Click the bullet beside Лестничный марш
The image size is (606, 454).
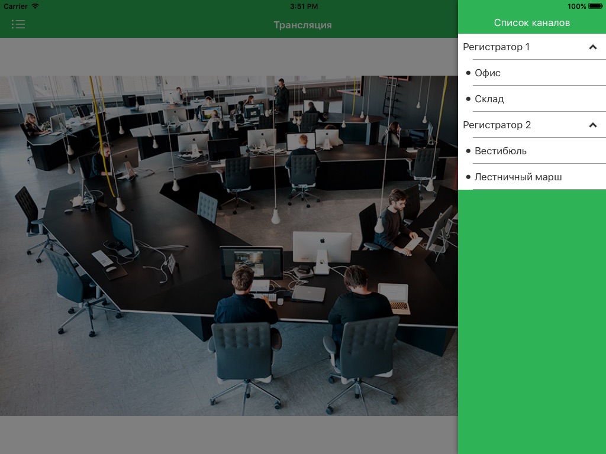pos(469,177)
